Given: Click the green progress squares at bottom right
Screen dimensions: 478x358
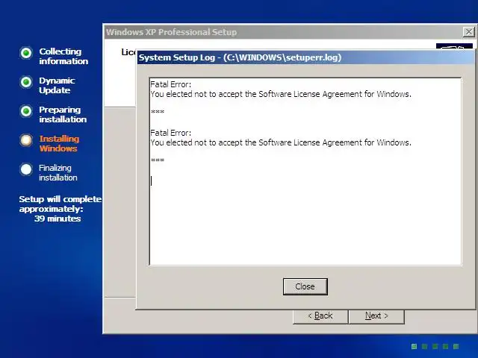Looking at the screenshot, I should [x=435, y=346].
